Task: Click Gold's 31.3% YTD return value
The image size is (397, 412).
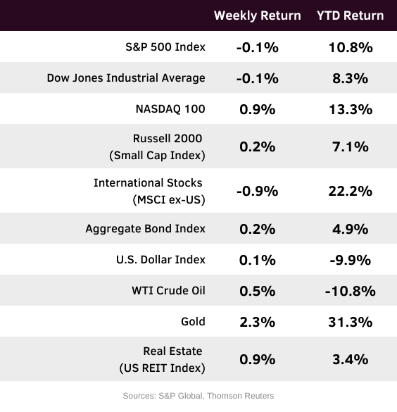Action: click(351, 322)
